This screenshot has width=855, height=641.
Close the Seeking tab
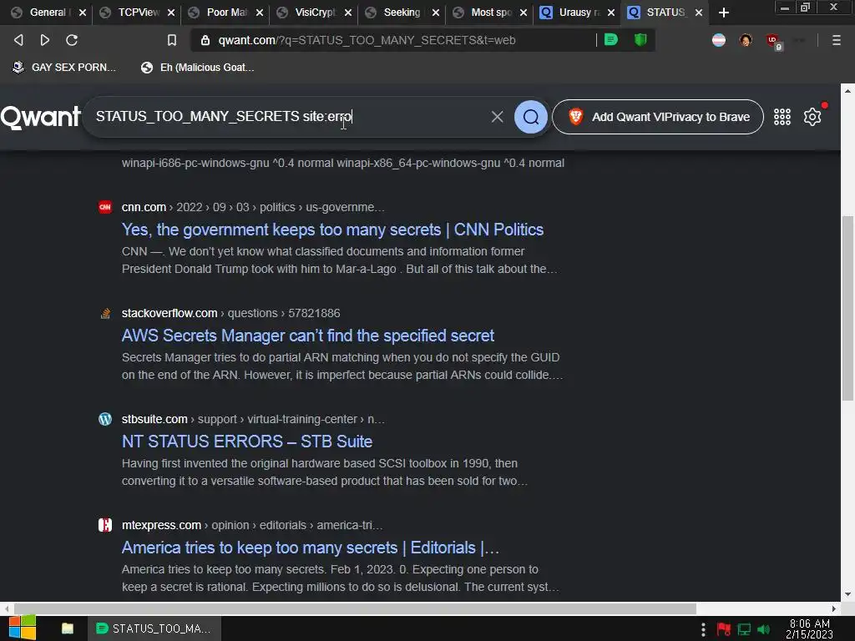pyautogui.click(x=436, y=13)
